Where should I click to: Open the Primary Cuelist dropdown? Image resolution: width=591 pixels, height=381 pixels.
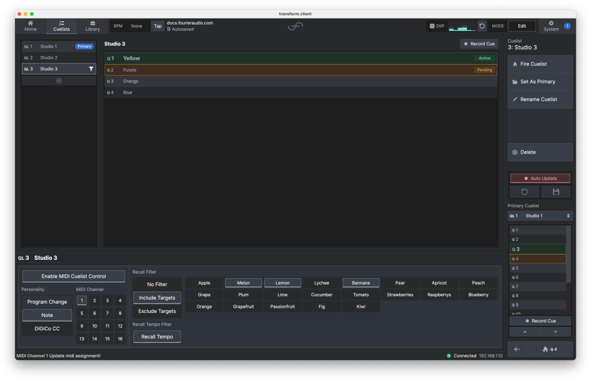tap(540, 216)
